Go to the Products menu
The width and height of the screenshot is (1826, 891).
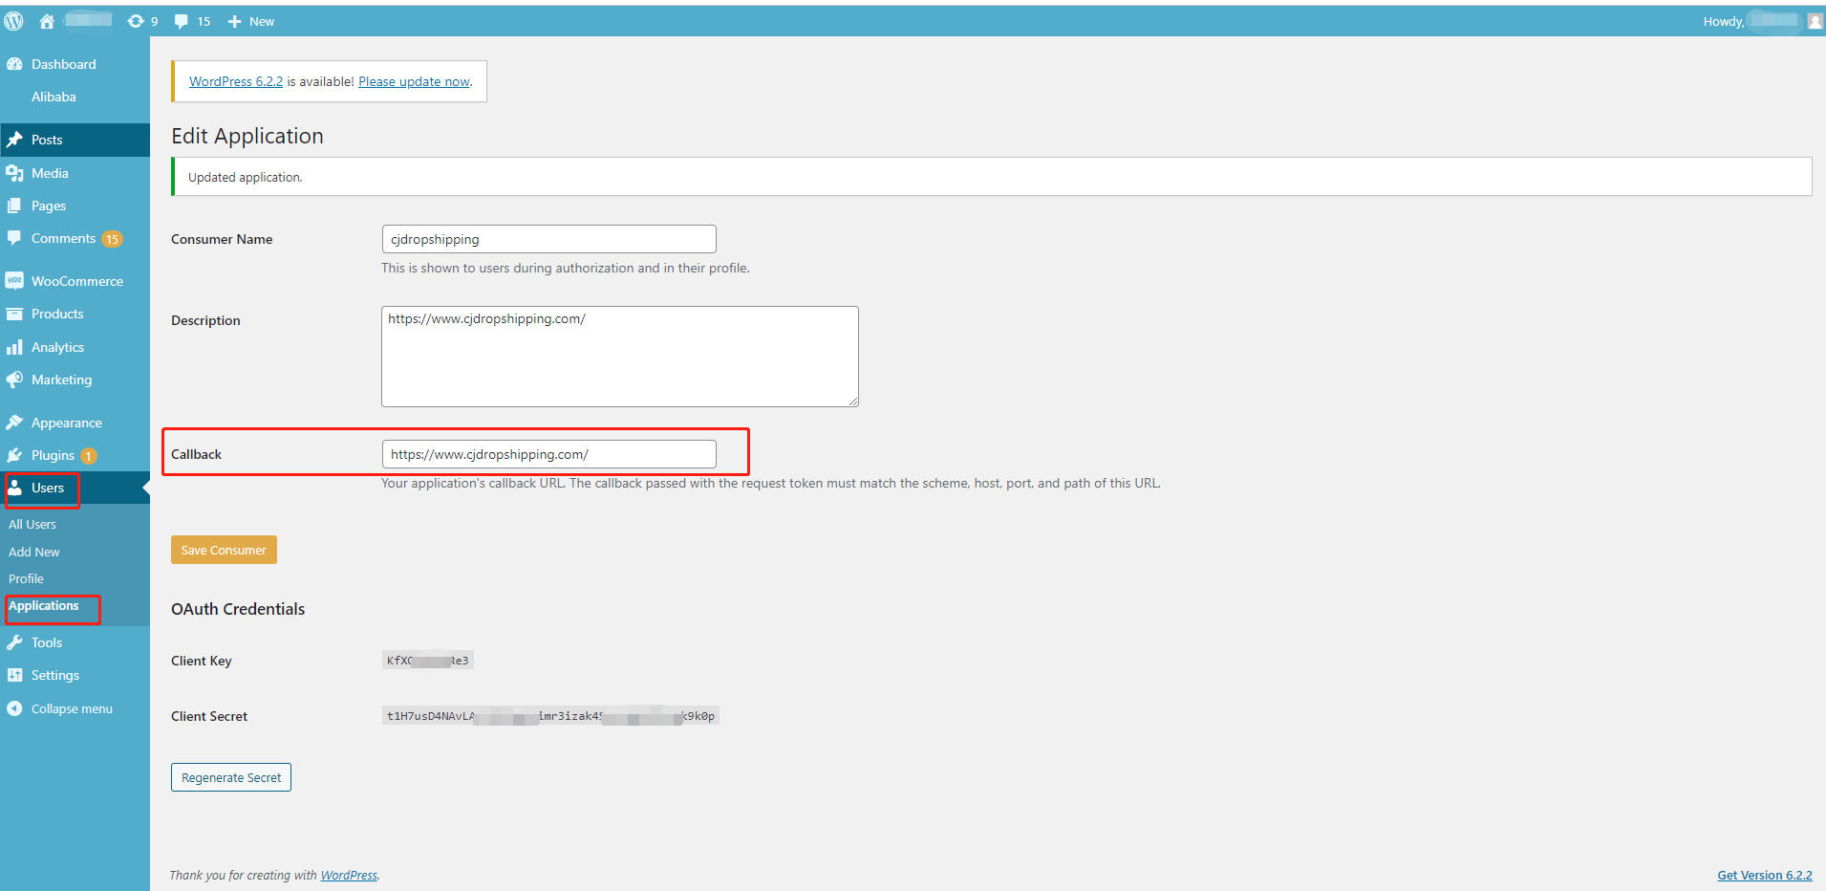[57, 314]
